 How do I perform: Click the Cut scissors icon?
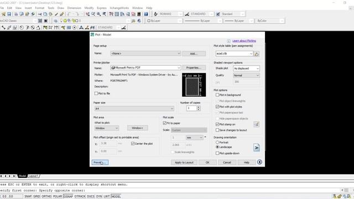(40, 14)
